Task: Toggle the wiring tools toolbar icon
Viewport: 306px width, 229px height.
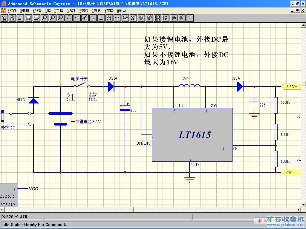Action: [x=133, y=18]
